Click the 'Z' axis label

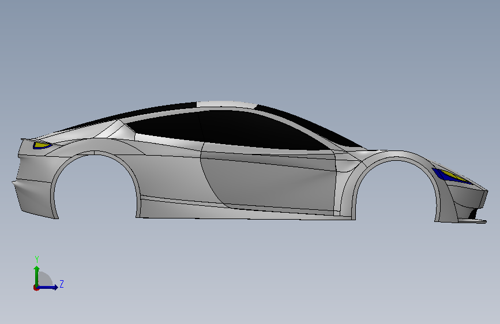[x=62, y=284]
